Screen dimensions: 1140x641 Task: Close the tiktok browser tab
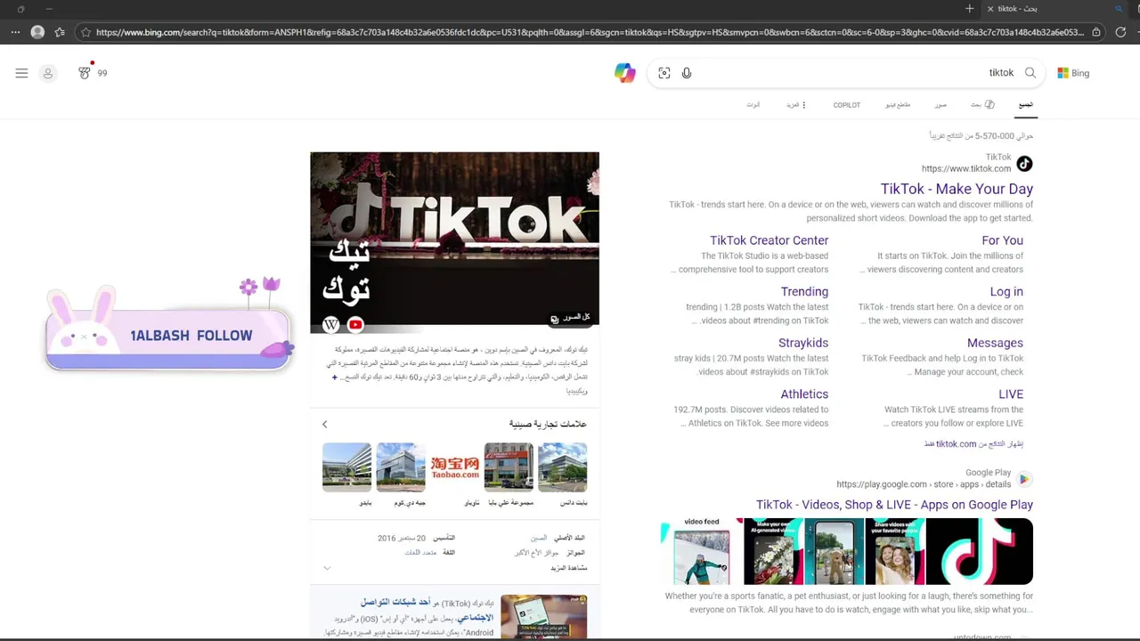[989, 9]
